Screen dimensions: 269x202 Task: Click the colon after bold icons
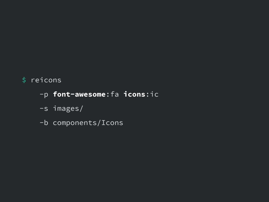pos(147,95)
